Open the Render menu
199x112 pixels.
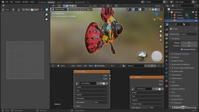point(18,2)
